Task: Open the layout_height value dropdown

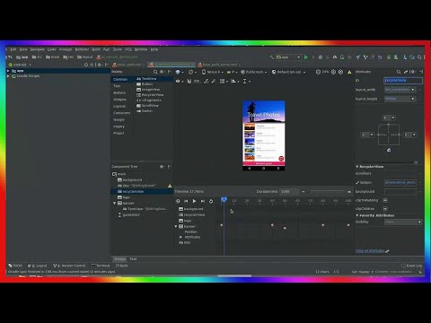Action: 400,99
